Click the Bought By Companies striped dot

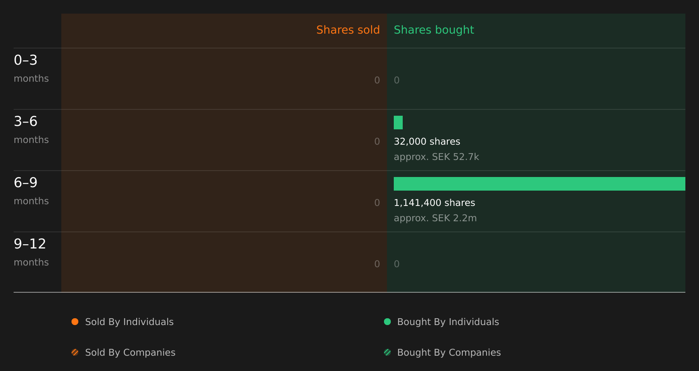[x=387, y=352]
